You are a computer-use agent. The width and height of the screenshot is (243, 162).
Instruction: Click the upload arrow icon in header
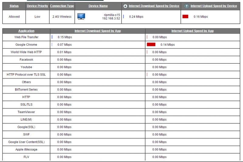[187, 6]
